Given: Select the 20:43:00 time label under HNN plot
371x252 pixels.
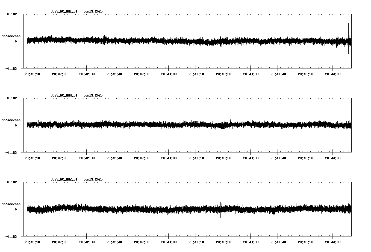Looking at the screenshot, I should (x=169, y=158).
